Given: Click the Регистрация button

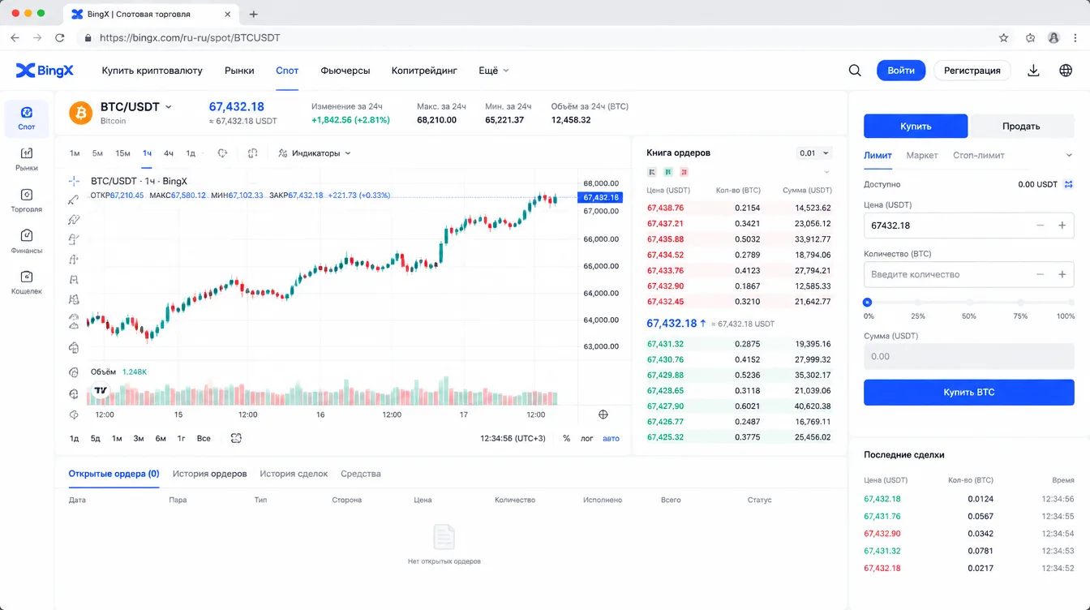Looking at the screenshot, I should coord(972,71).
